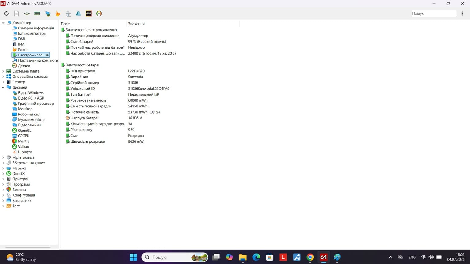Screen dimensions: 470x264
Task: Open the three-dot menu near search
Action: tap(462, 13)
